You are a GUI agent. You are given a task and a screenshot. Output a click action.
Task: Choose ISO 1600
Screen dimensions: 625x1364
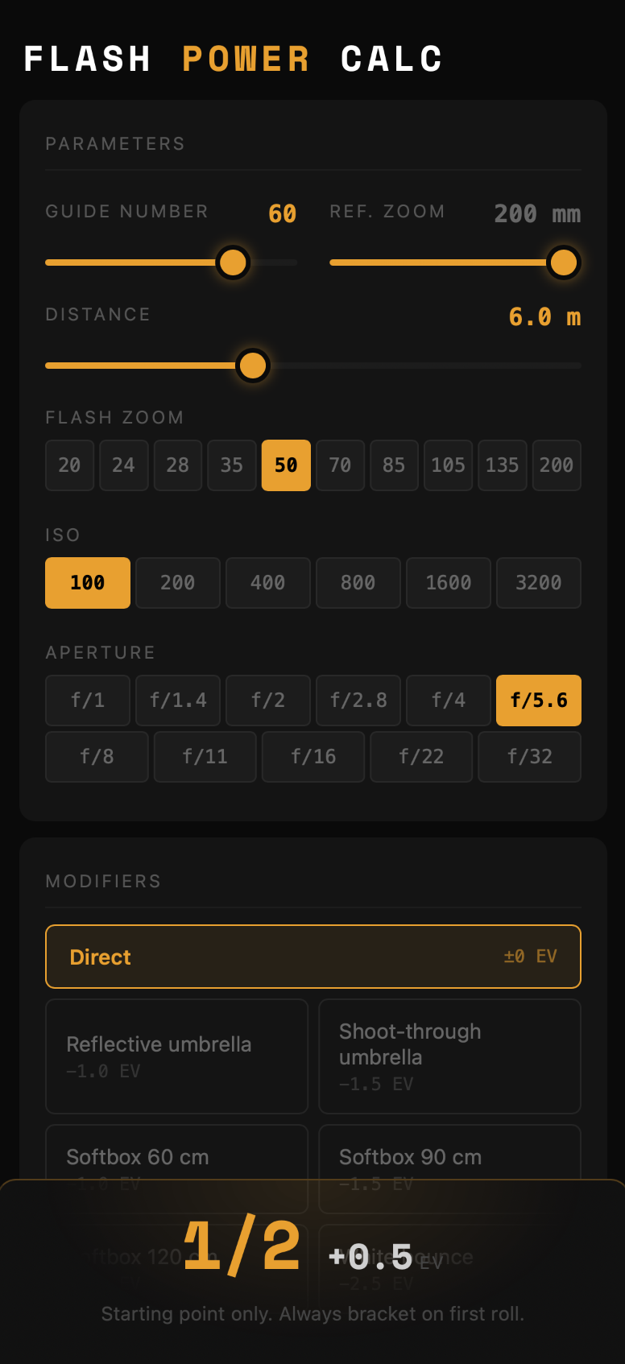[x=448, y=583]
